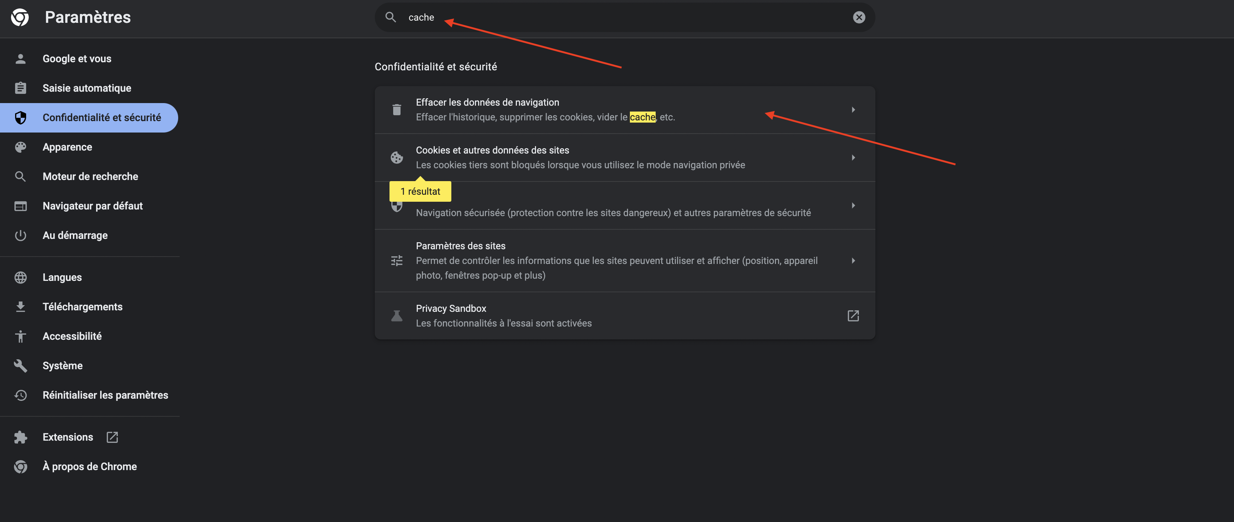
Task: Click the restore clock icon for Réinitialiser
Action: [x=20, y=395]
